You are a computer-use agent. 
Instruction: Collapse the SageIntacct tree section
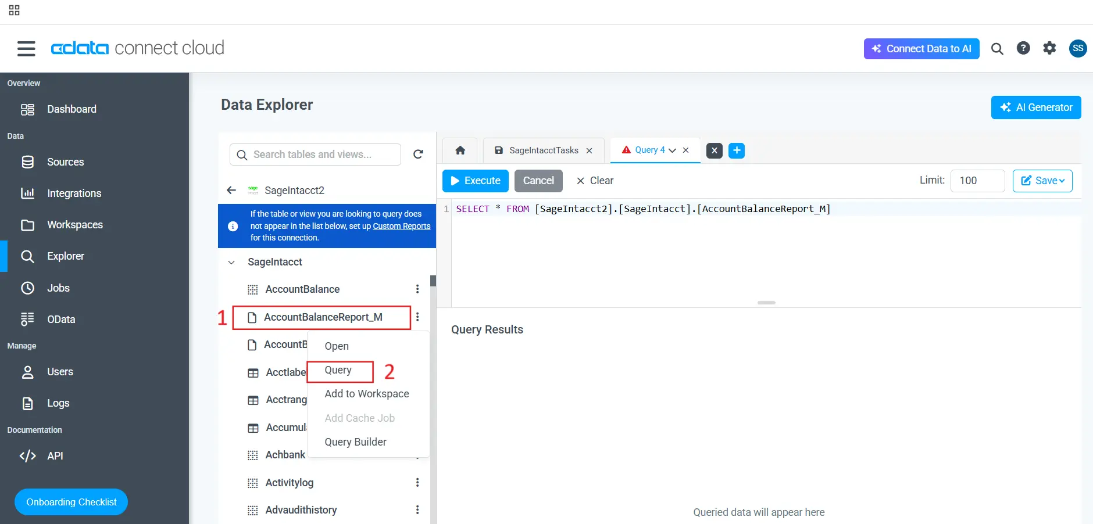coord(231,262)
